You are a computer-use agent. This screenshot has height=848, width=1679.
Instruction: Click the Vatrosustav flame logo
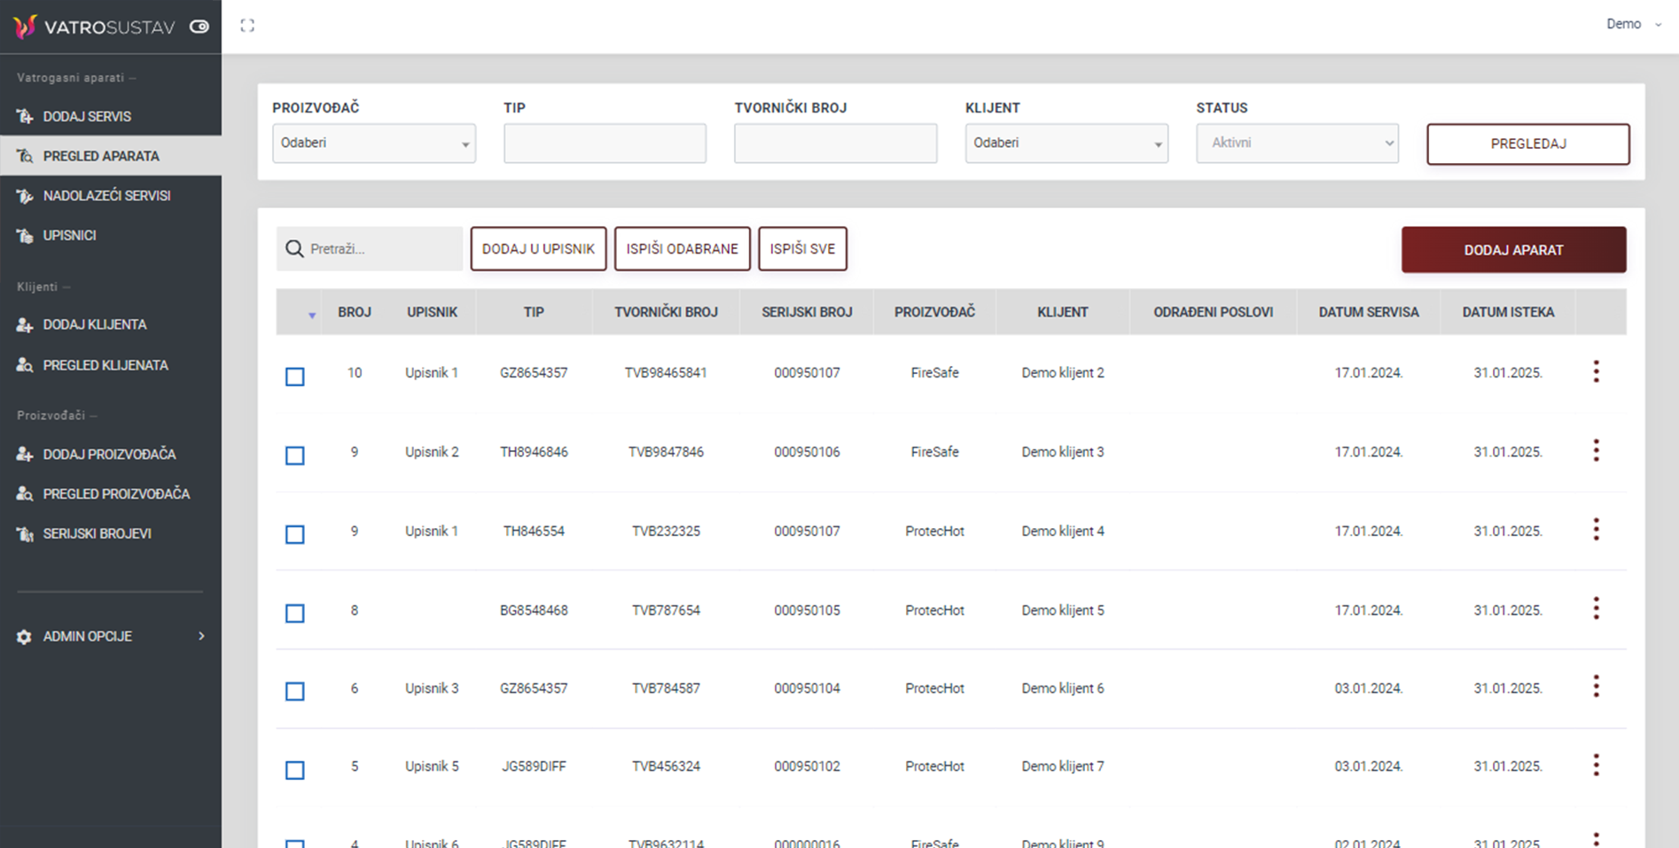[x=25, y=27]
